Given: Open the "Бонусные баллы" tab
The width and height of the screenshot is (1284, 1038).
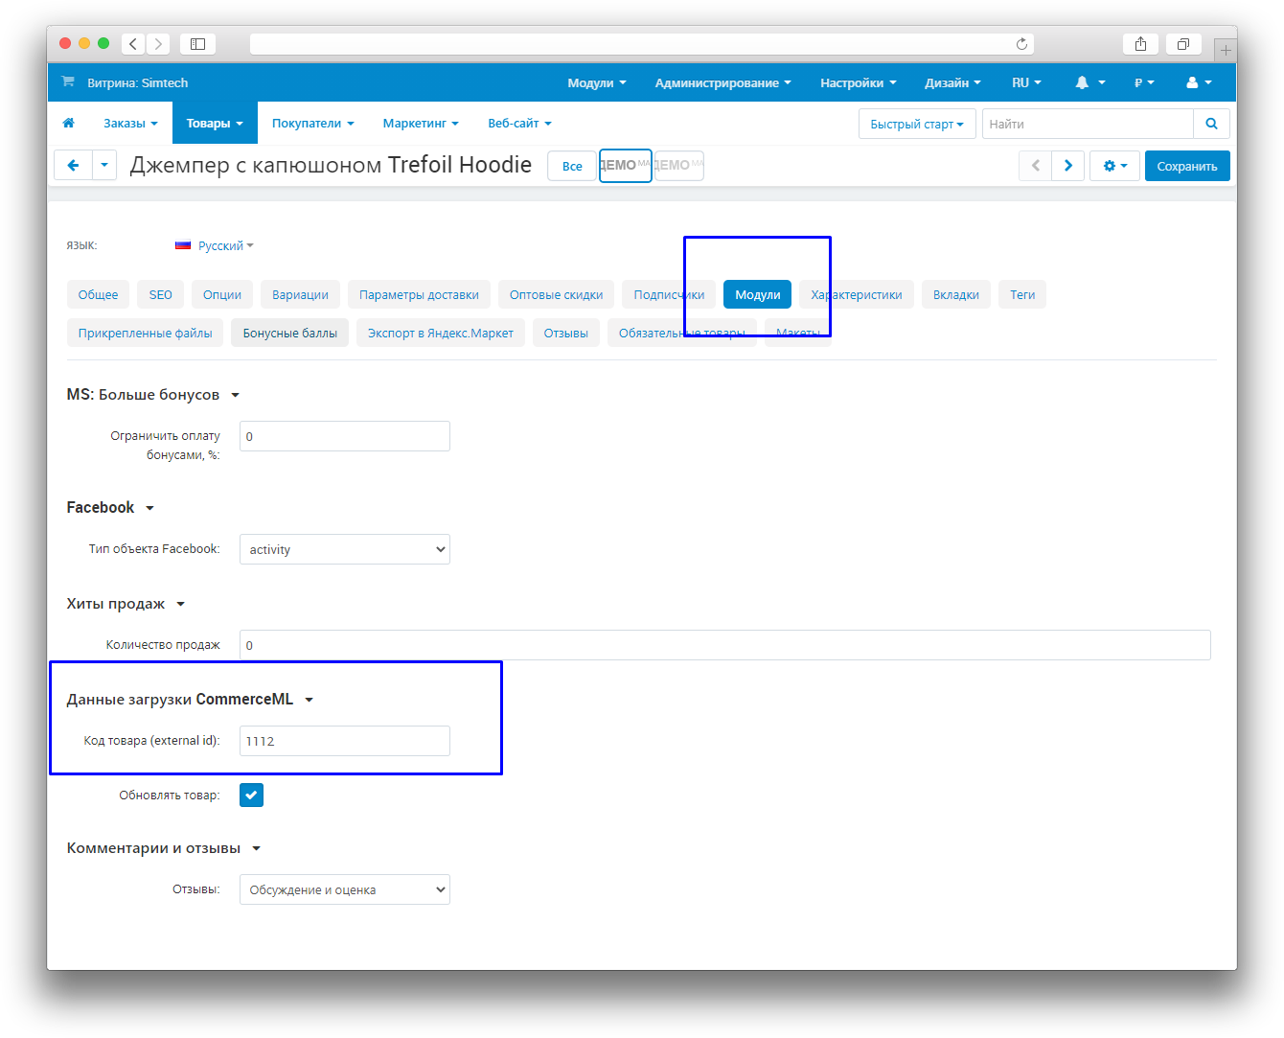Looking at the screenshot, I should 289,333.
